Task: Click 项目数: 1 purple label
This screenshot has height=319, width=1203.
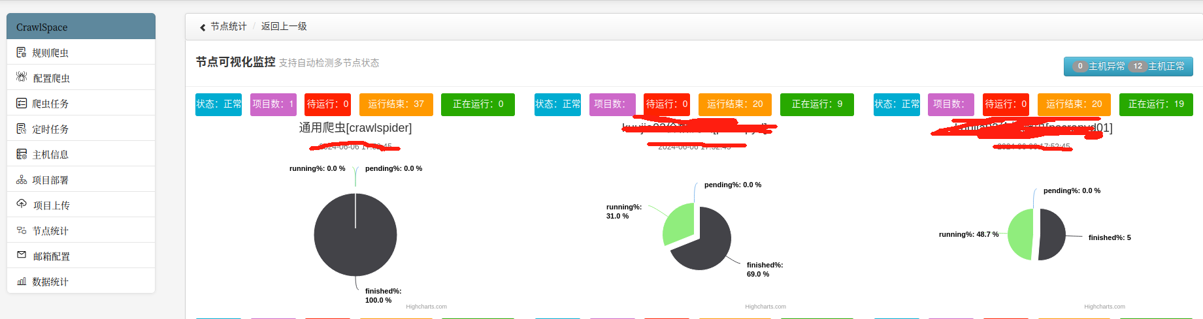Action: (x=273, y=104)
